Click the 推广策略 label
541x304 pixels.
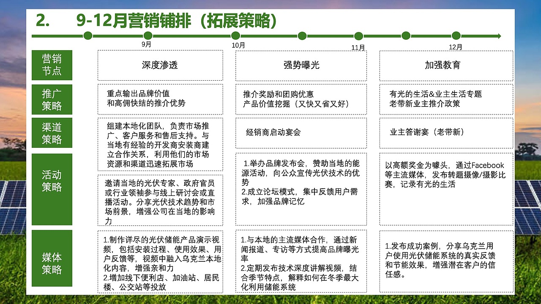[x=52, y=100]
